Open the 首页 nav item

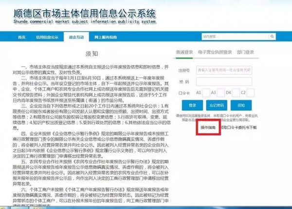click(x=21, y=37)
